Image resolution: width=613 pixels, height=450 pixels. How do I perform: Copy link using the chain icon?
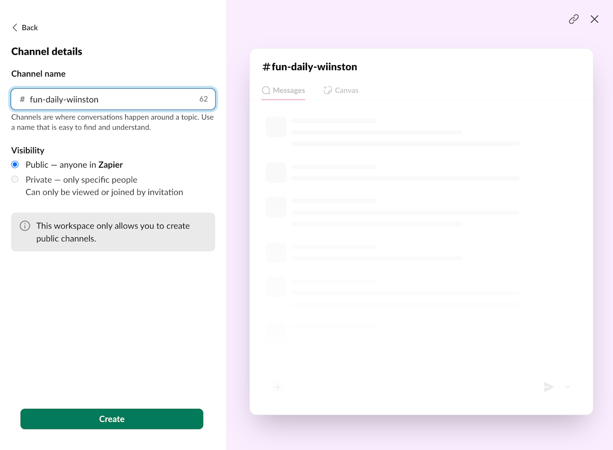(574, 19)
